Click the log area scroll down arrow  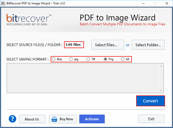(x=161, y=91)
